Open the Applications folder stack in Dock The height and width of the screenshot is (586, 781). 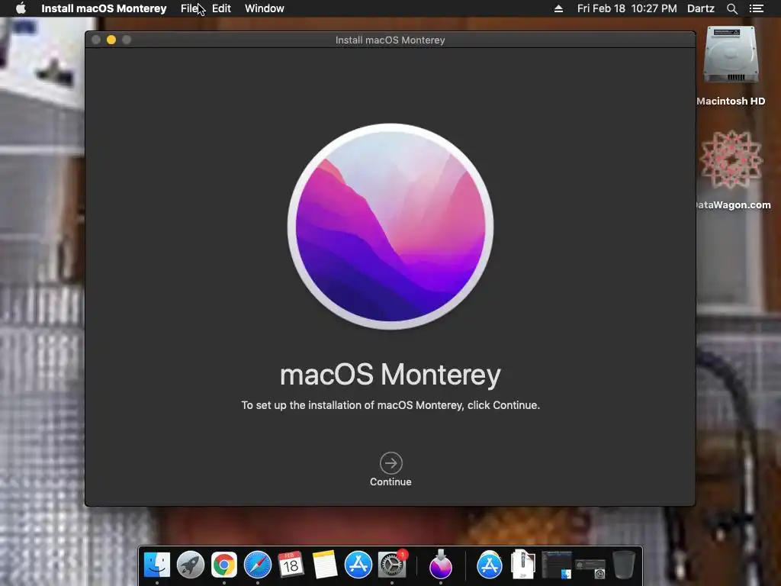490,565
